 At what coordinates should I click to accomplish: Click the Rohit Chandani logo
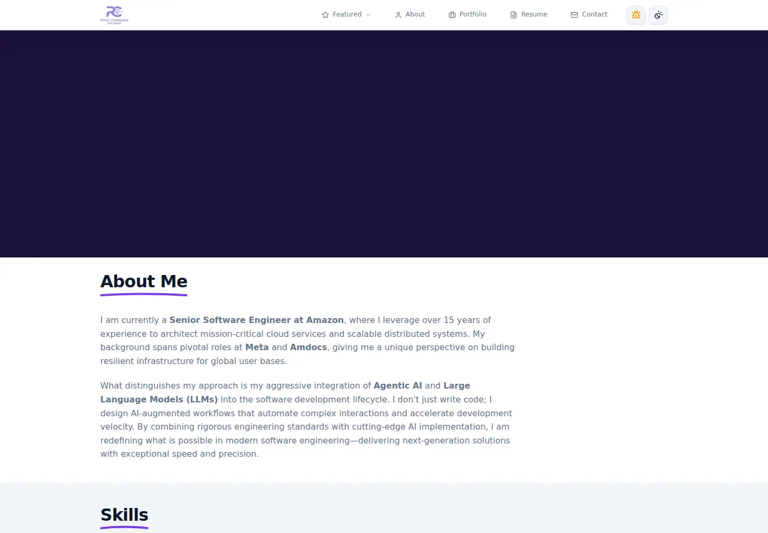coord(114,15)
